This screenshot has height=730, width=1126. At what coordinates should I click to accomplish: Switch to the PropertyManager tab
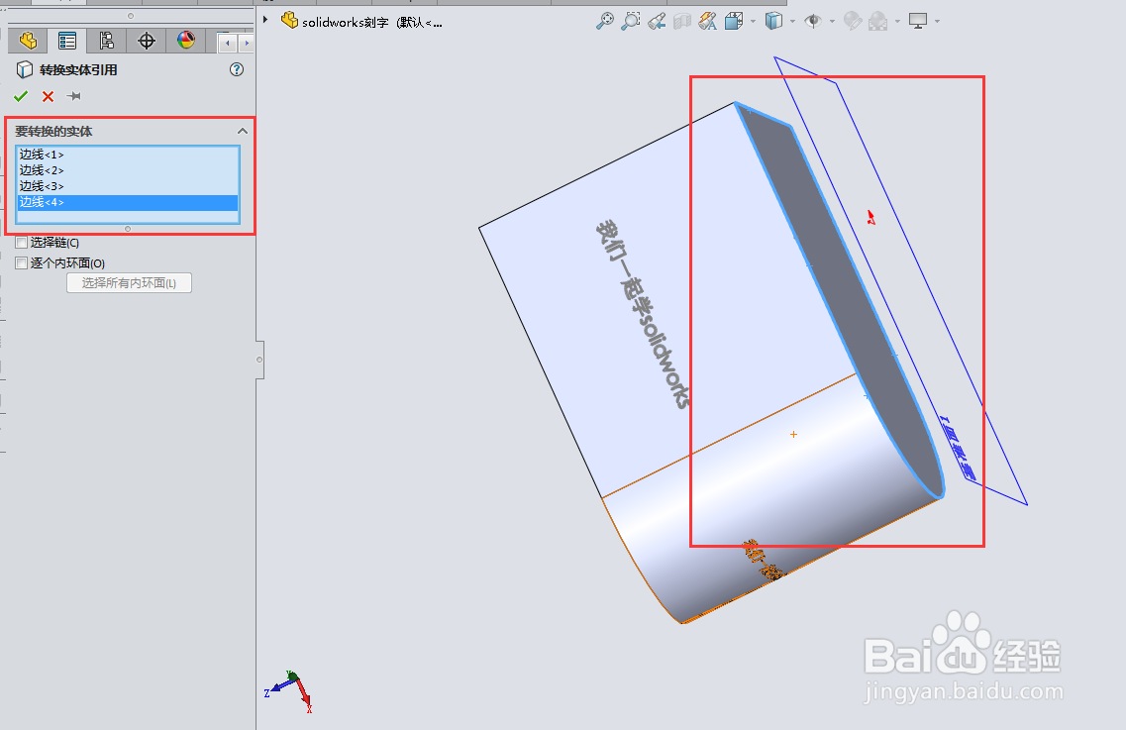coord(67,41)
